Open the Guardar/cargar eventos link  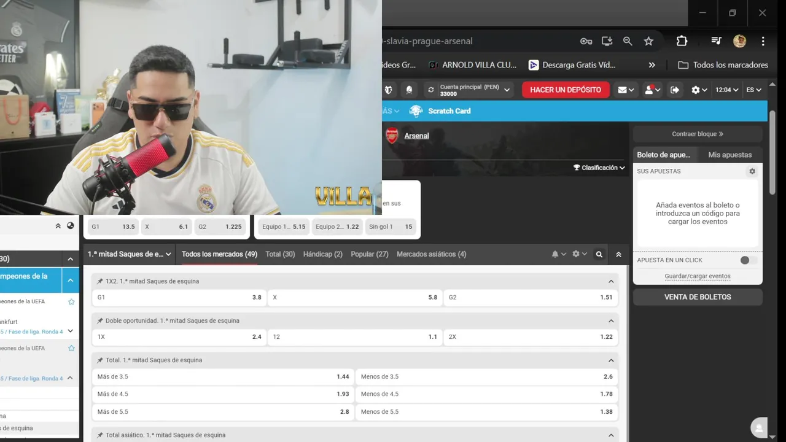[698, 276]
